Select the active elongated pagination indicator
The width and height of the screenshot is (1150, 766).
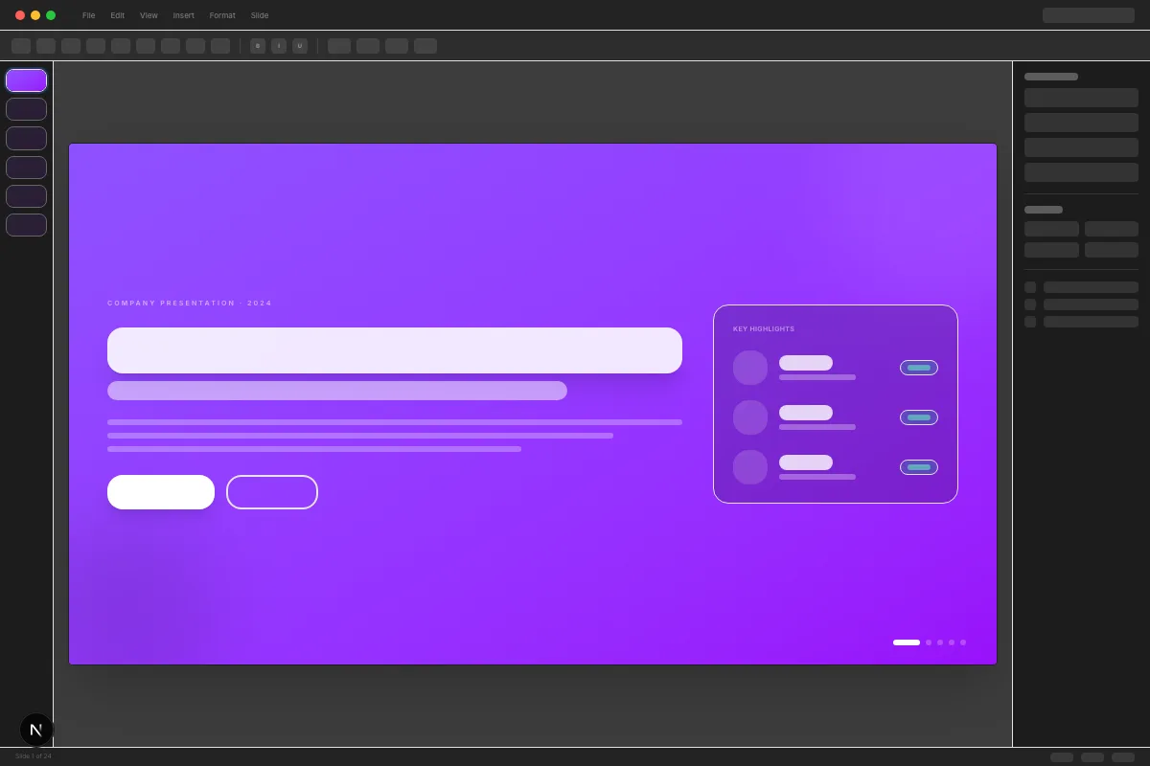point(907,642)
